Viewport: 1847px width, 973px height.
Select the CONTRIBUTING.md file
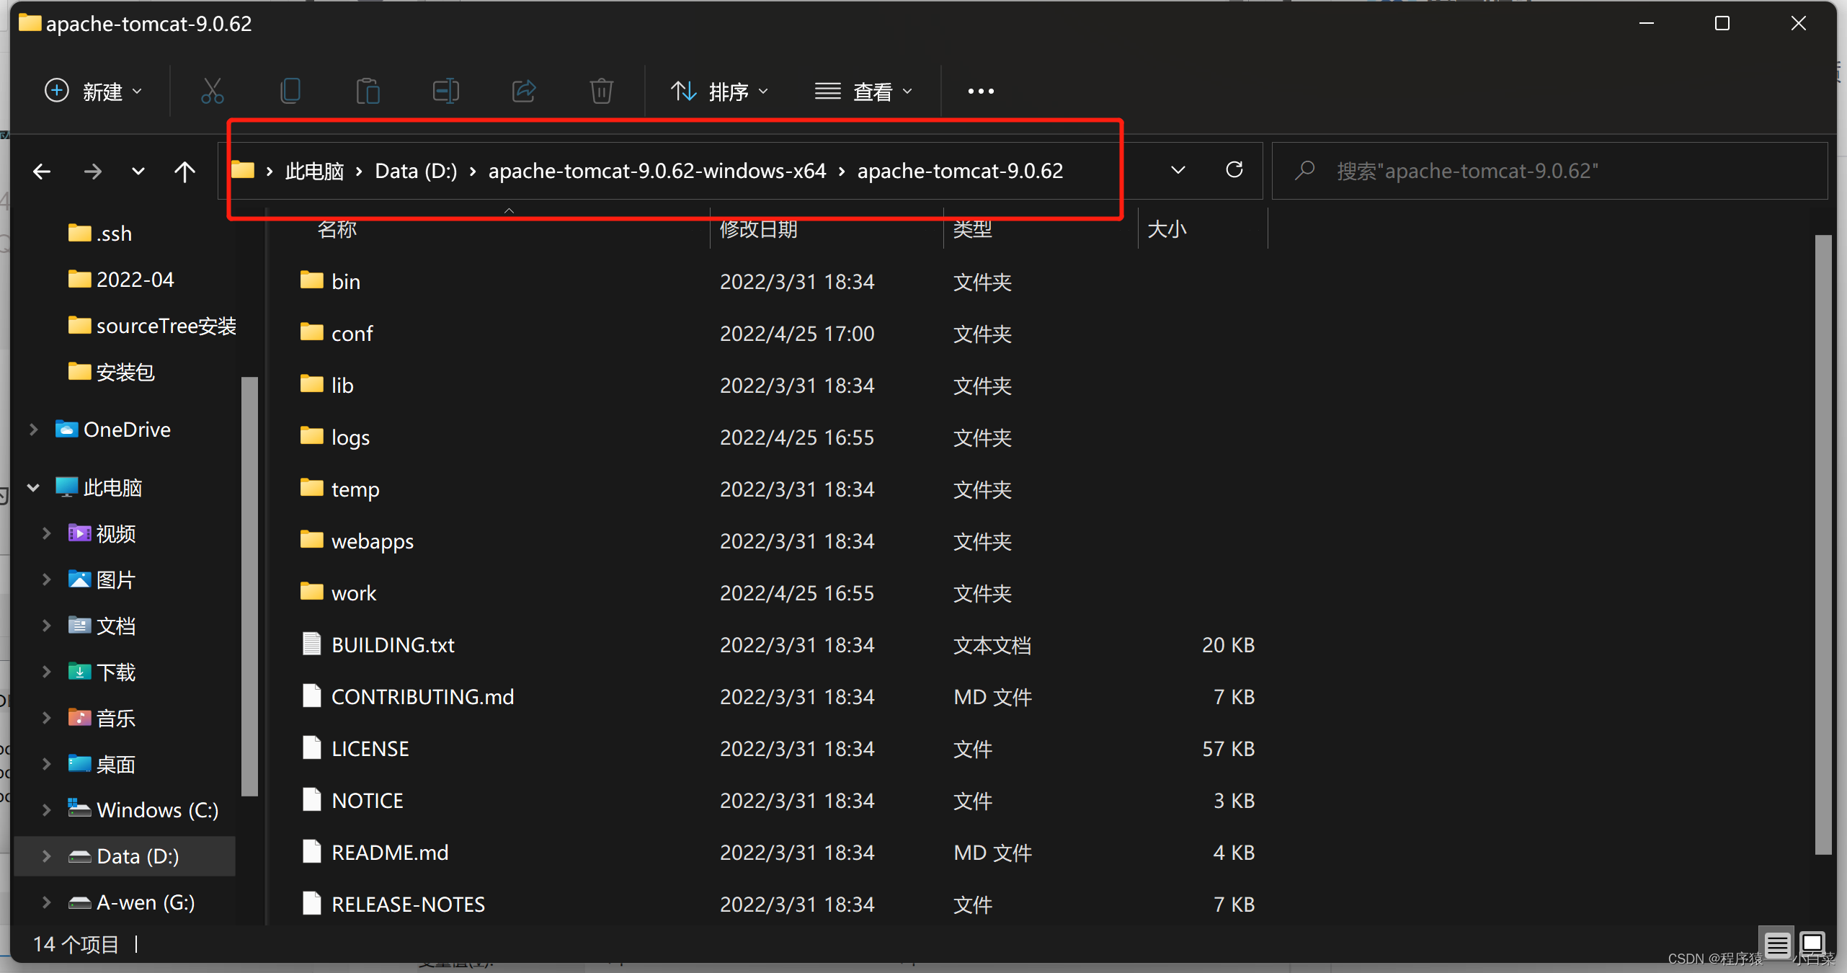pos(778,696)
